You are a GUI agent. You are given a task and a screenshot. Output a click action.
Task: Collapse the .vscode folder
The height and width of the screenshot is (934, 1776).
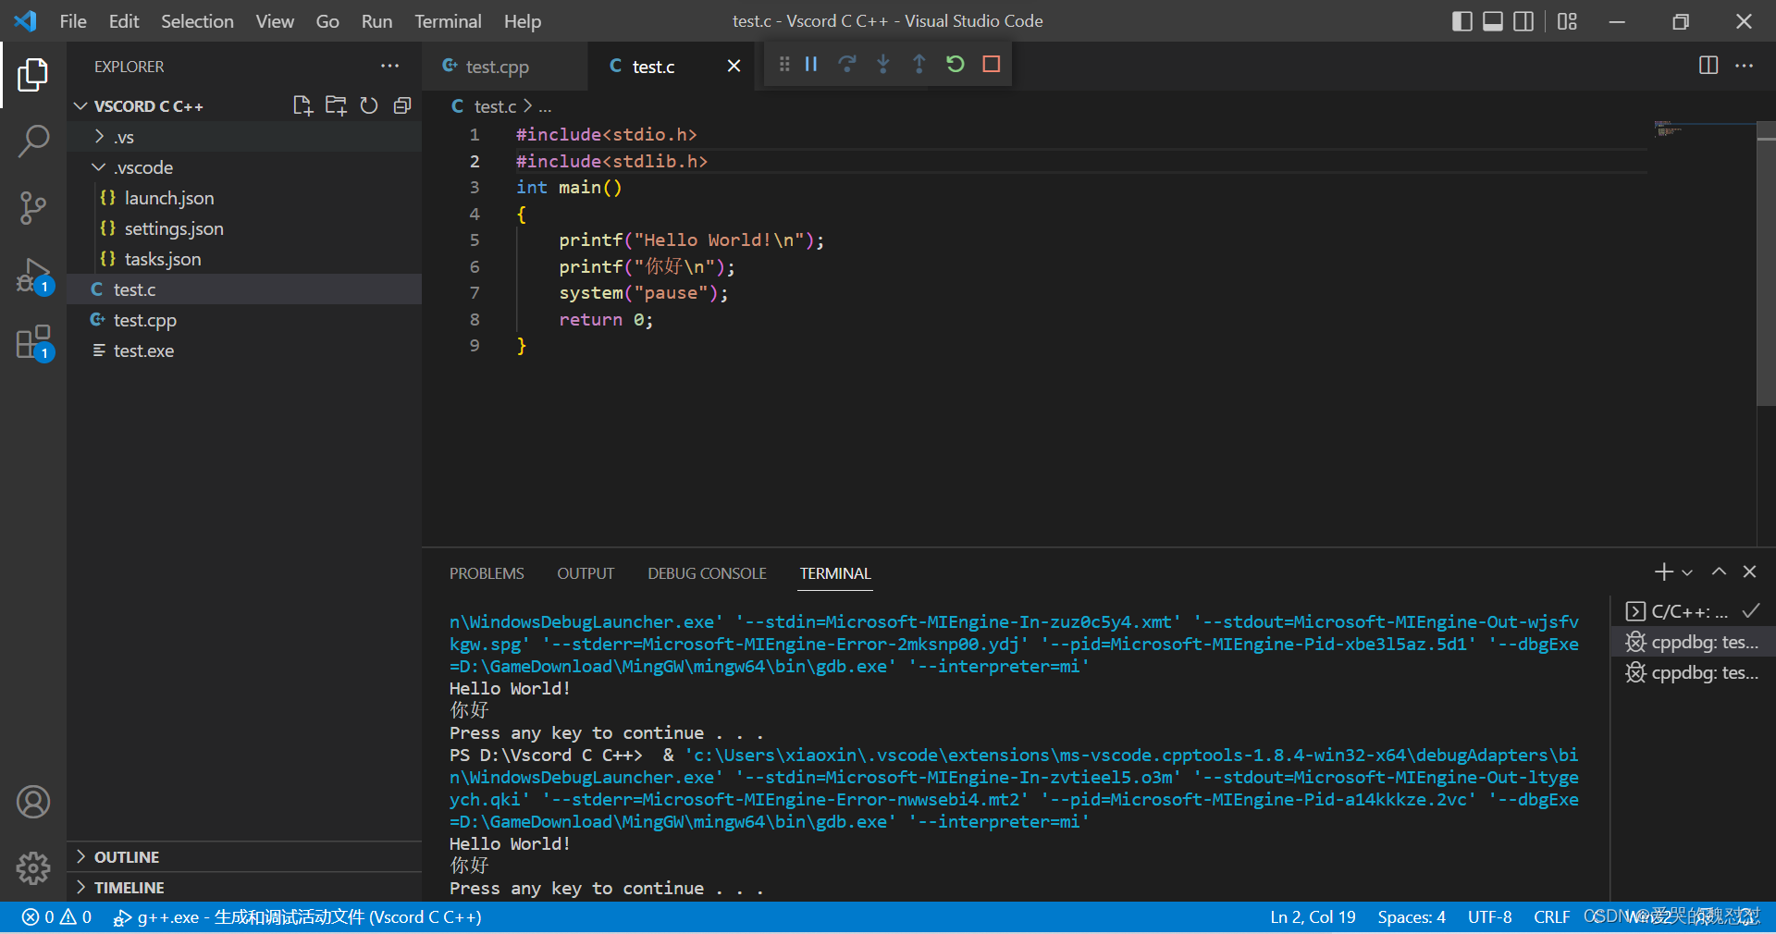coord(99,167)
